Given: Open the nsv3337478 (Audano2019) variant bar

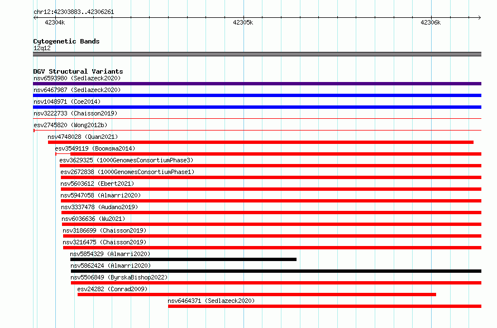Looking at the screenshot, I should [x=271, y=213].
